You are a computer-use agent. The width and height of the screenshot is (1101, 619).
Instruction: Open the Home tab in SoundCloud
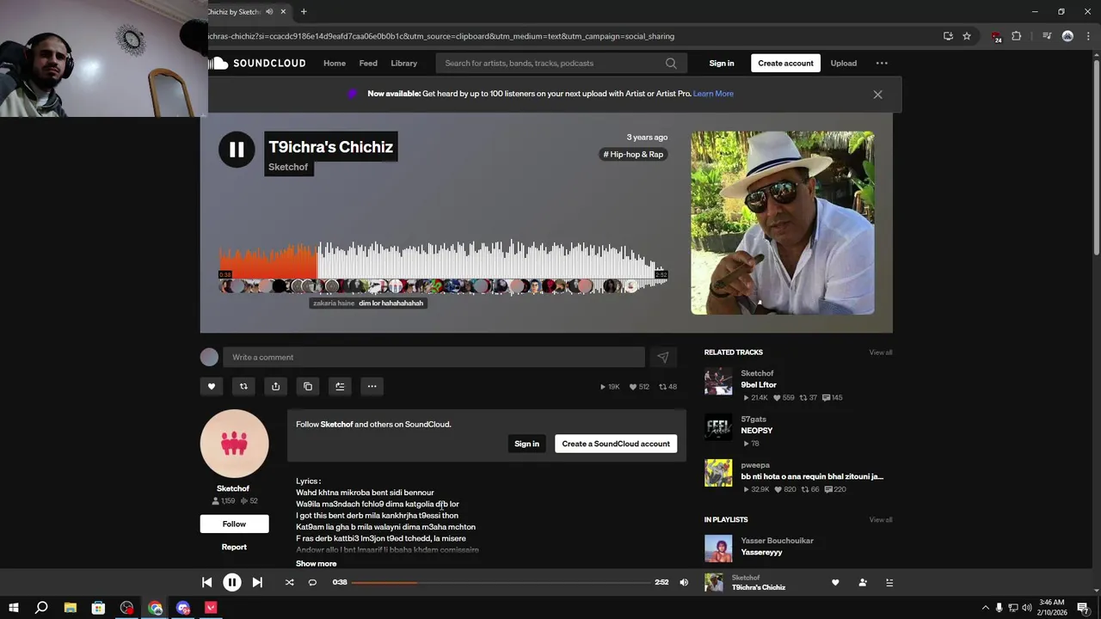click(335, 63)
